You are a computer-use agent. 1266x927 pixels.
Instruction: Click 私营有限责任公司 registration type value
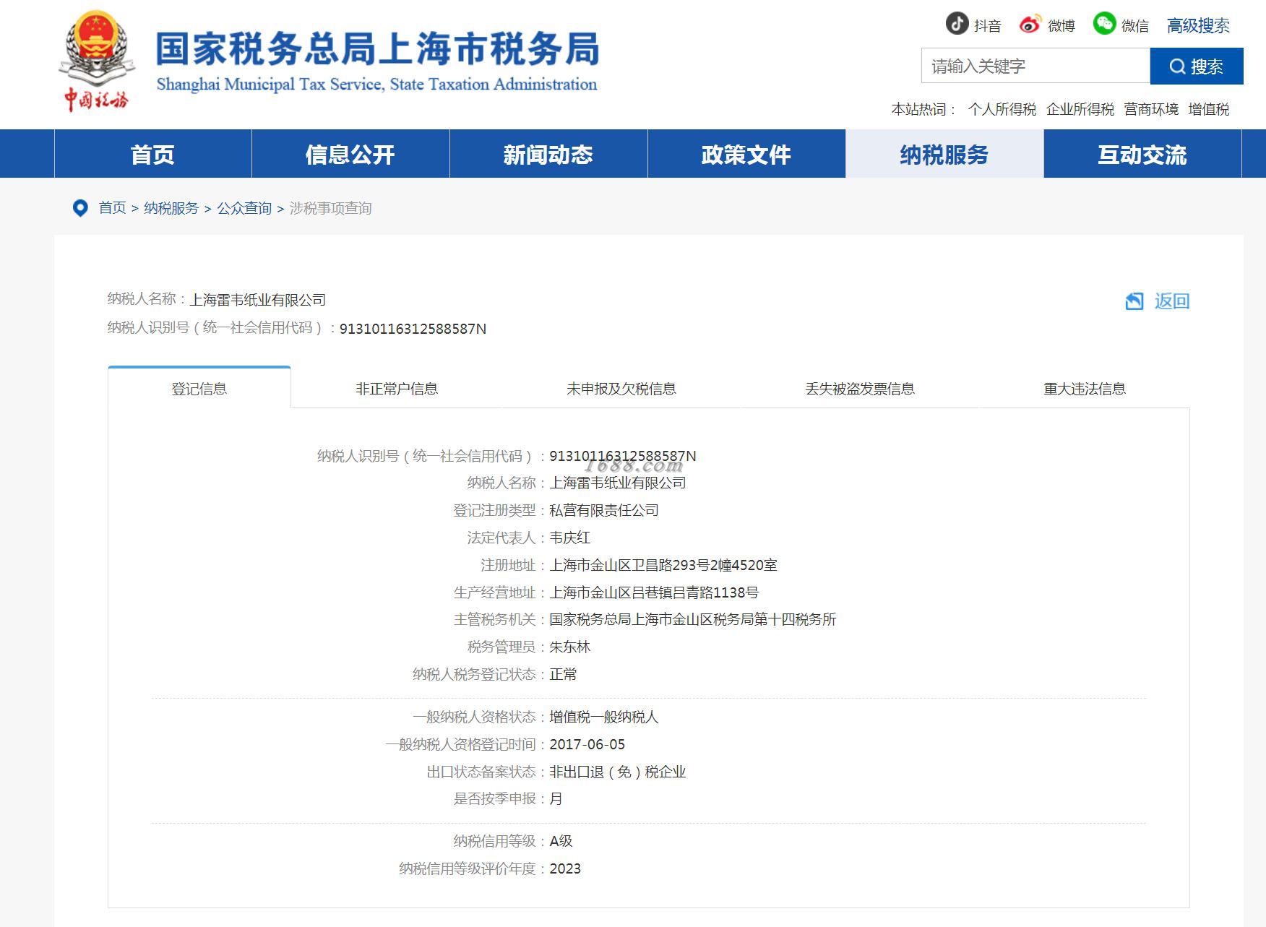tap(604, 510)
